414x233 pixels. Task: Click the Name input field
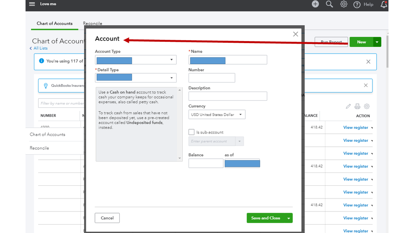[228, 60]
